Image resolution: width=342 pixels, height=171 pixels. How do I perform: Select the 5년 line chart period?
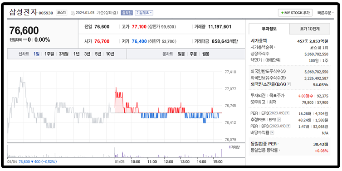pyautogui.click(x=98, y=54)
